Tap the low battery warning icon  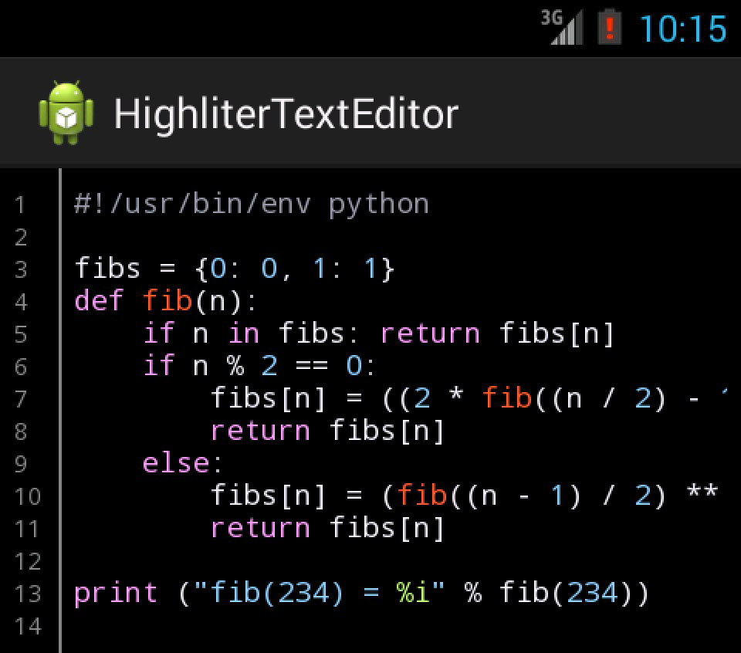[610, 28]
